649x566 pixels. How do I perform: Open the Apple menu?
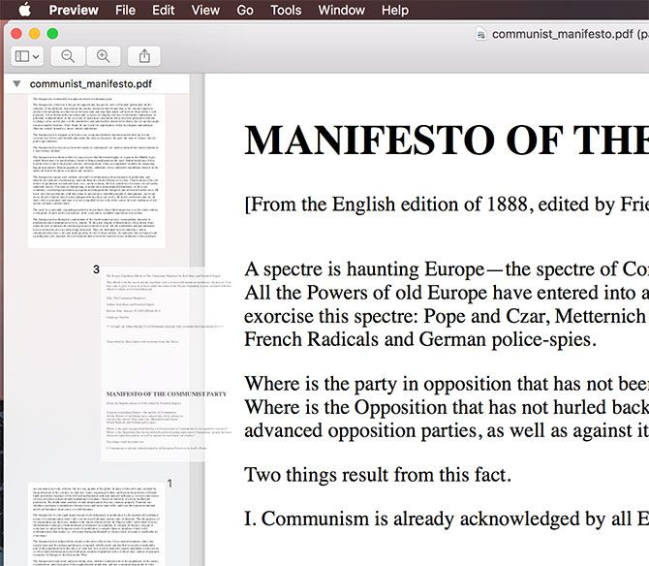[24, 10]
